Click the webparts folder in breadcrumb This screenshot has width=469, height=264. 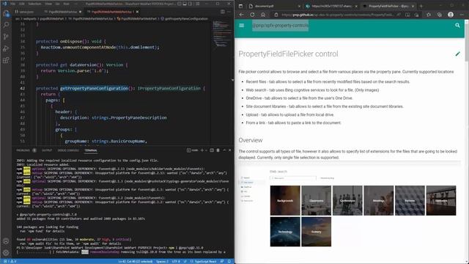tap(29, 18)
